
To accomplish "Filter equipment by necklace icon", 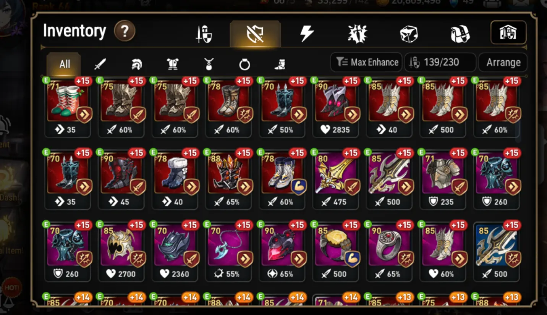I will (209, 65).
